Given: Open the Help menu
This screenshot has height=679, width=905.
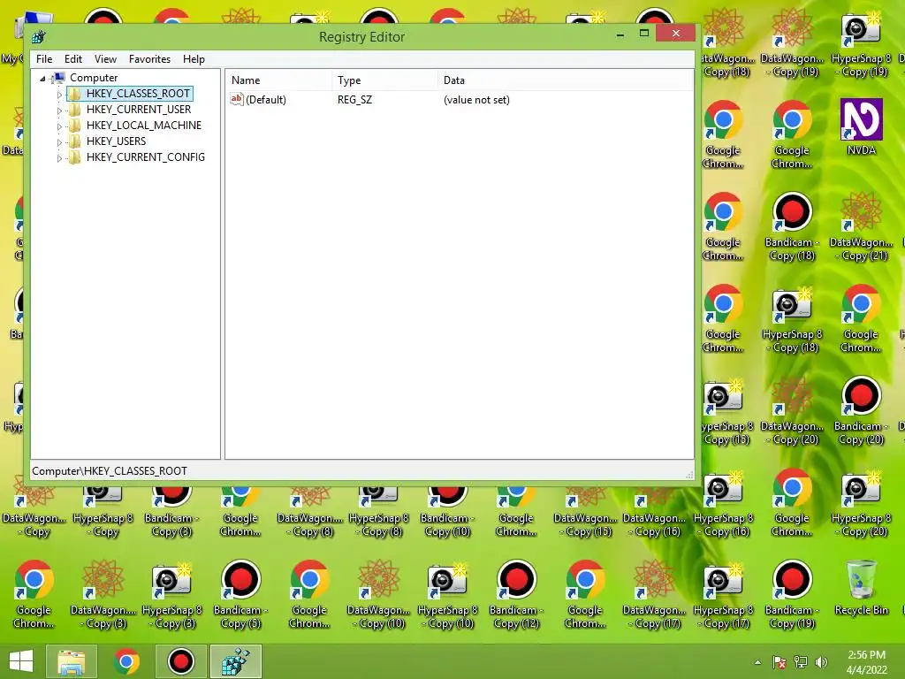Looking at the screenshot, I should (194, 59).
